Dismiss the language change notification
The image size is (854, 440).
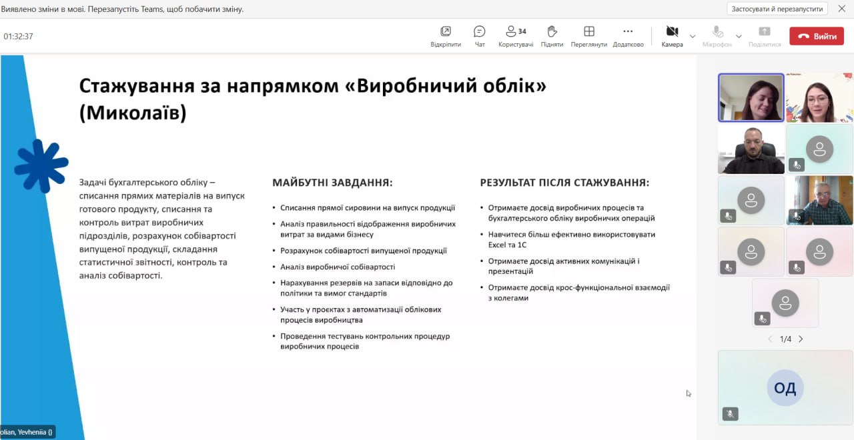[x=841, y=9]
